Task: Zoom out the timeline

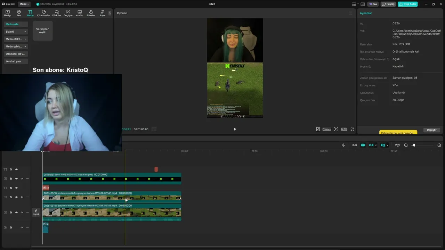Action: click(406, 145)
